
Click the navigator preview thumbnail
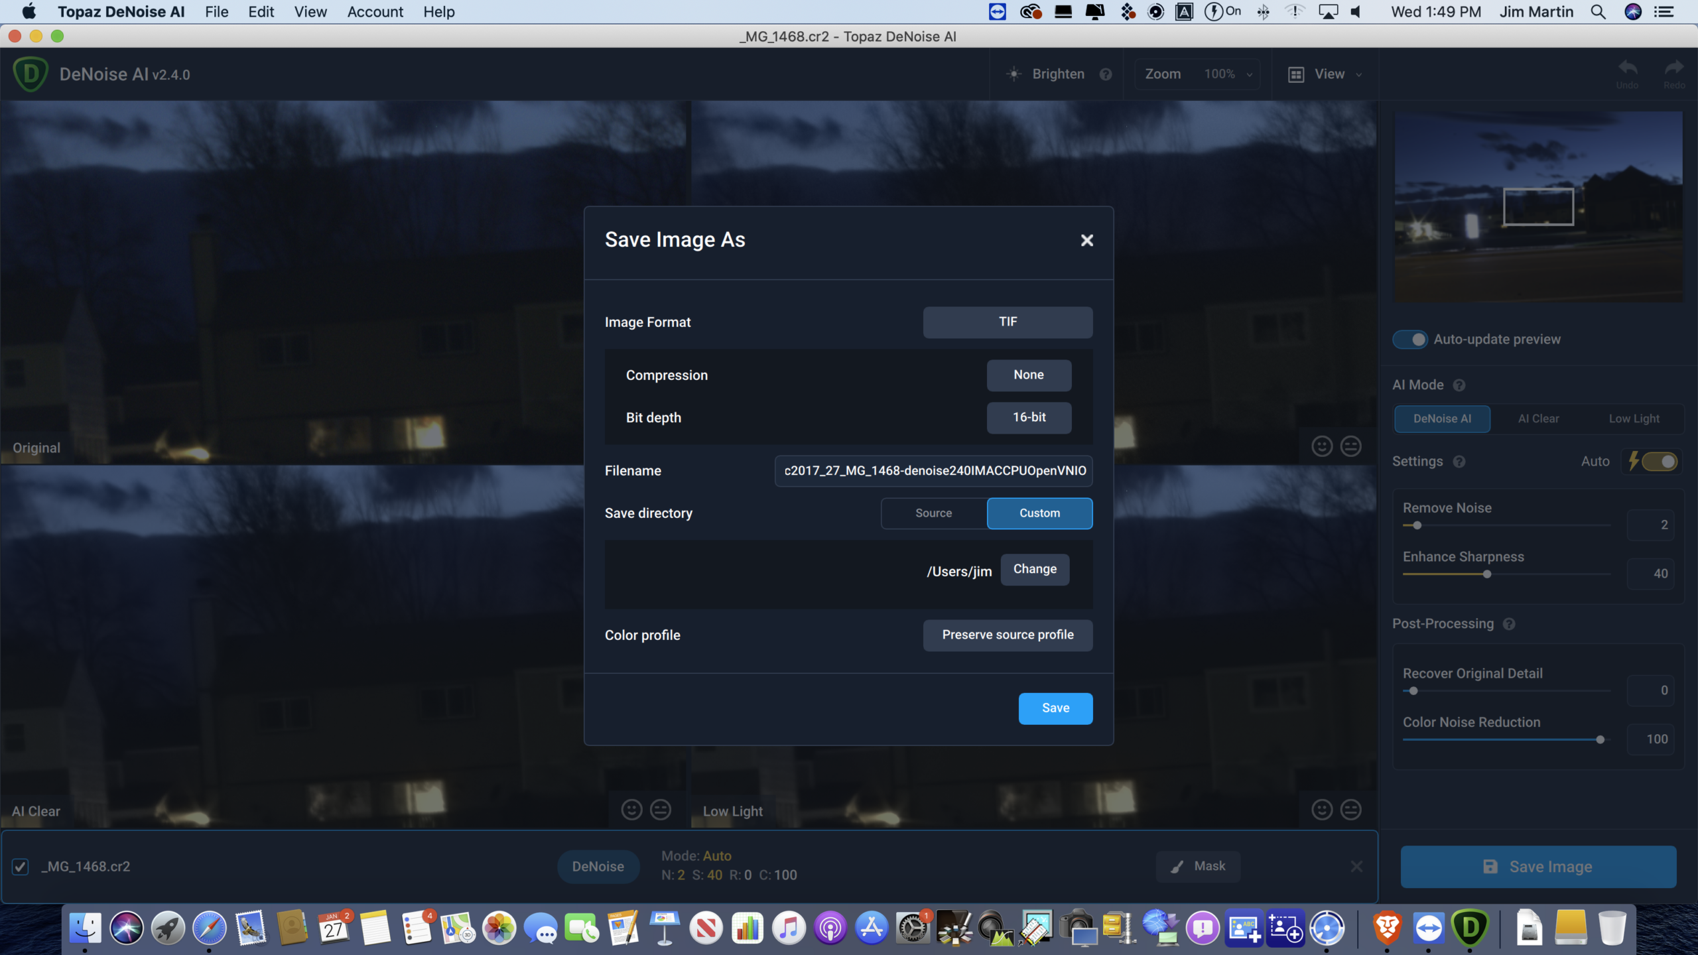(x=1538, y=207)
